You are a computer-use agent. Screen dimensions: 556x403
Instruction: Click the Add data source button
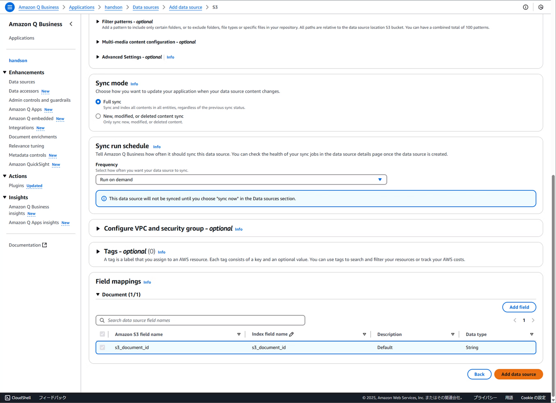click(x=518, y=374)
